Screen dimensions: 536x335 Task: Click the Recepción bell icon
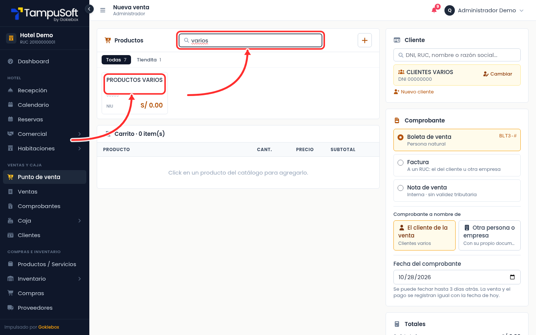(10, 90)
